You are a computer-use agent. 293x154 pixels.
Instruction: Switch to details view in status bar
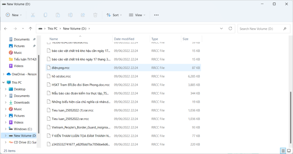coord(283,151)
